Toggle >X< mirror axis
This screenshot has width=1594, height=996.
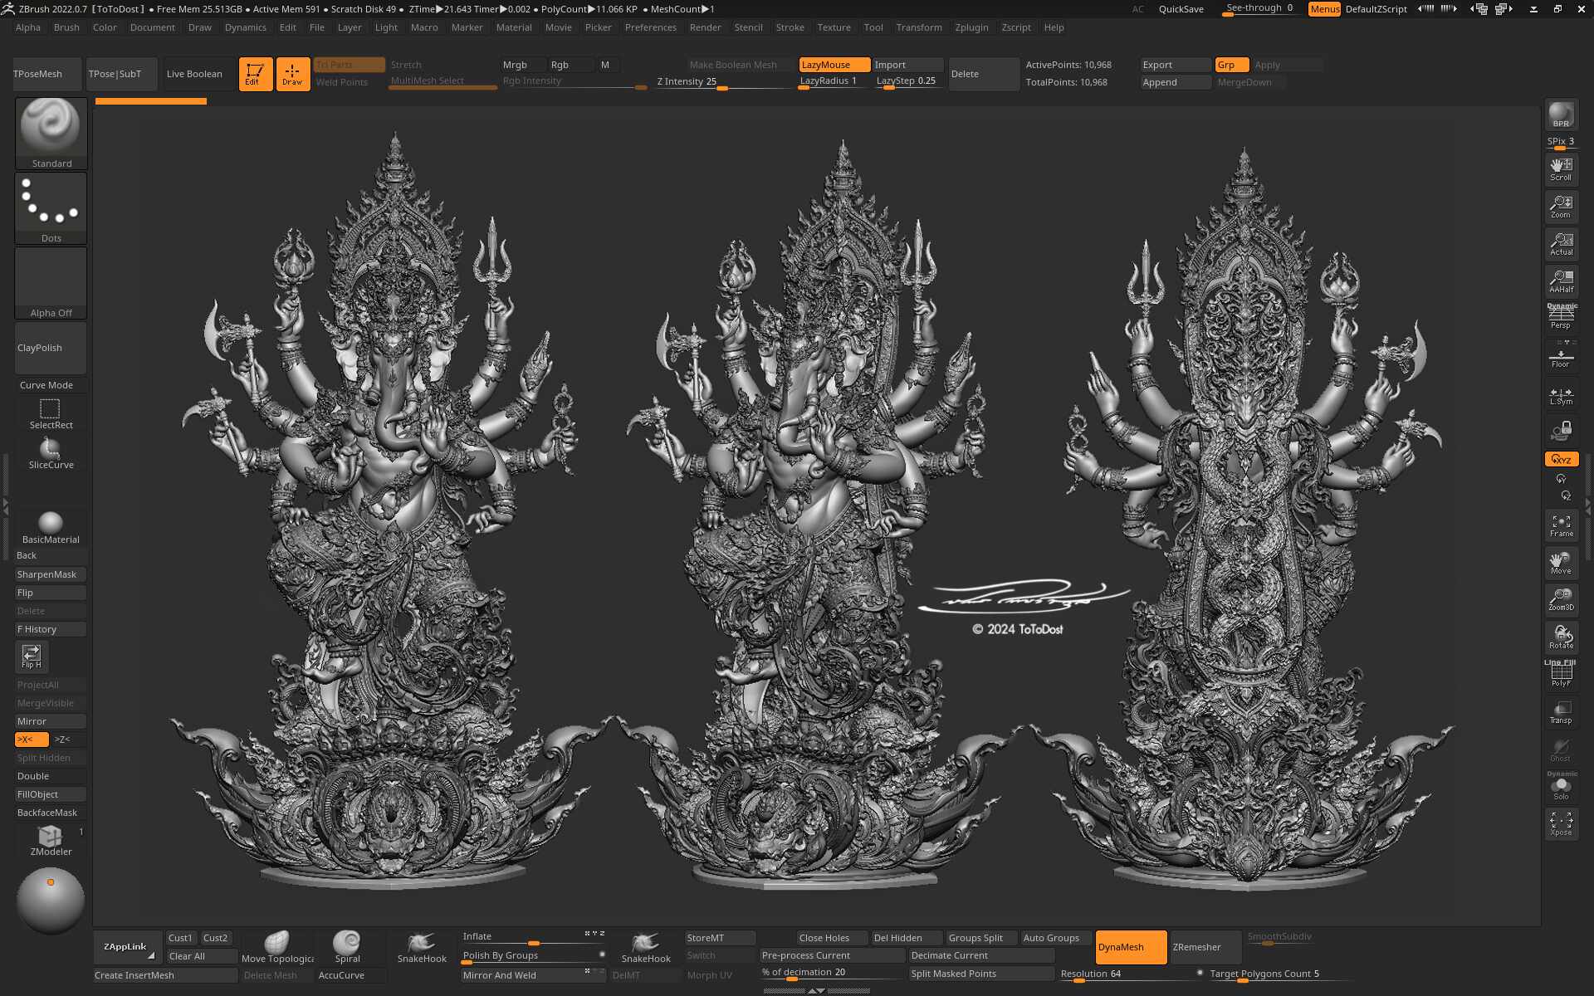32,740
